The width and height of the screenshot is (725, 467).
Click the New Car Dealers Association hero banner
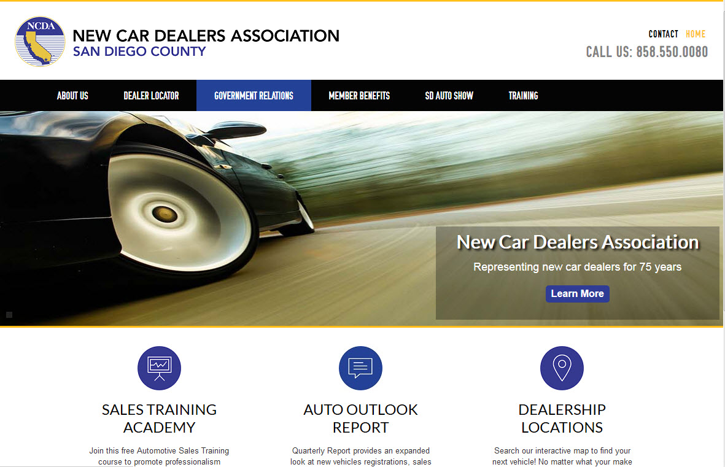pos(578,241)
